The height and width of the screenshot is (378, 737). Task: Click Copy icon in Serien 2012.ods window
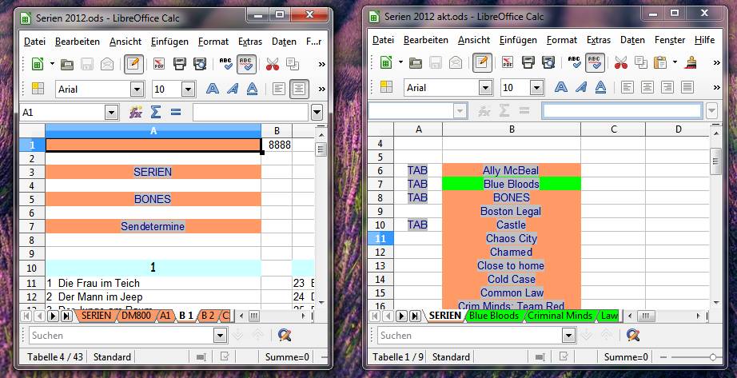[293, 64]
